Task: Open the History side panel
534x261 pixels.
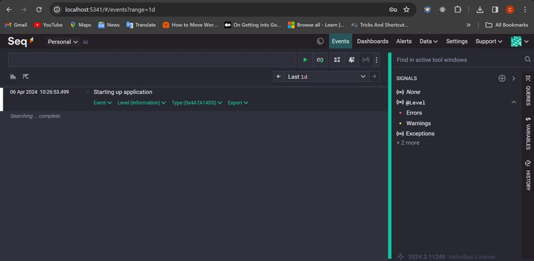Action: tap(528, 175)
